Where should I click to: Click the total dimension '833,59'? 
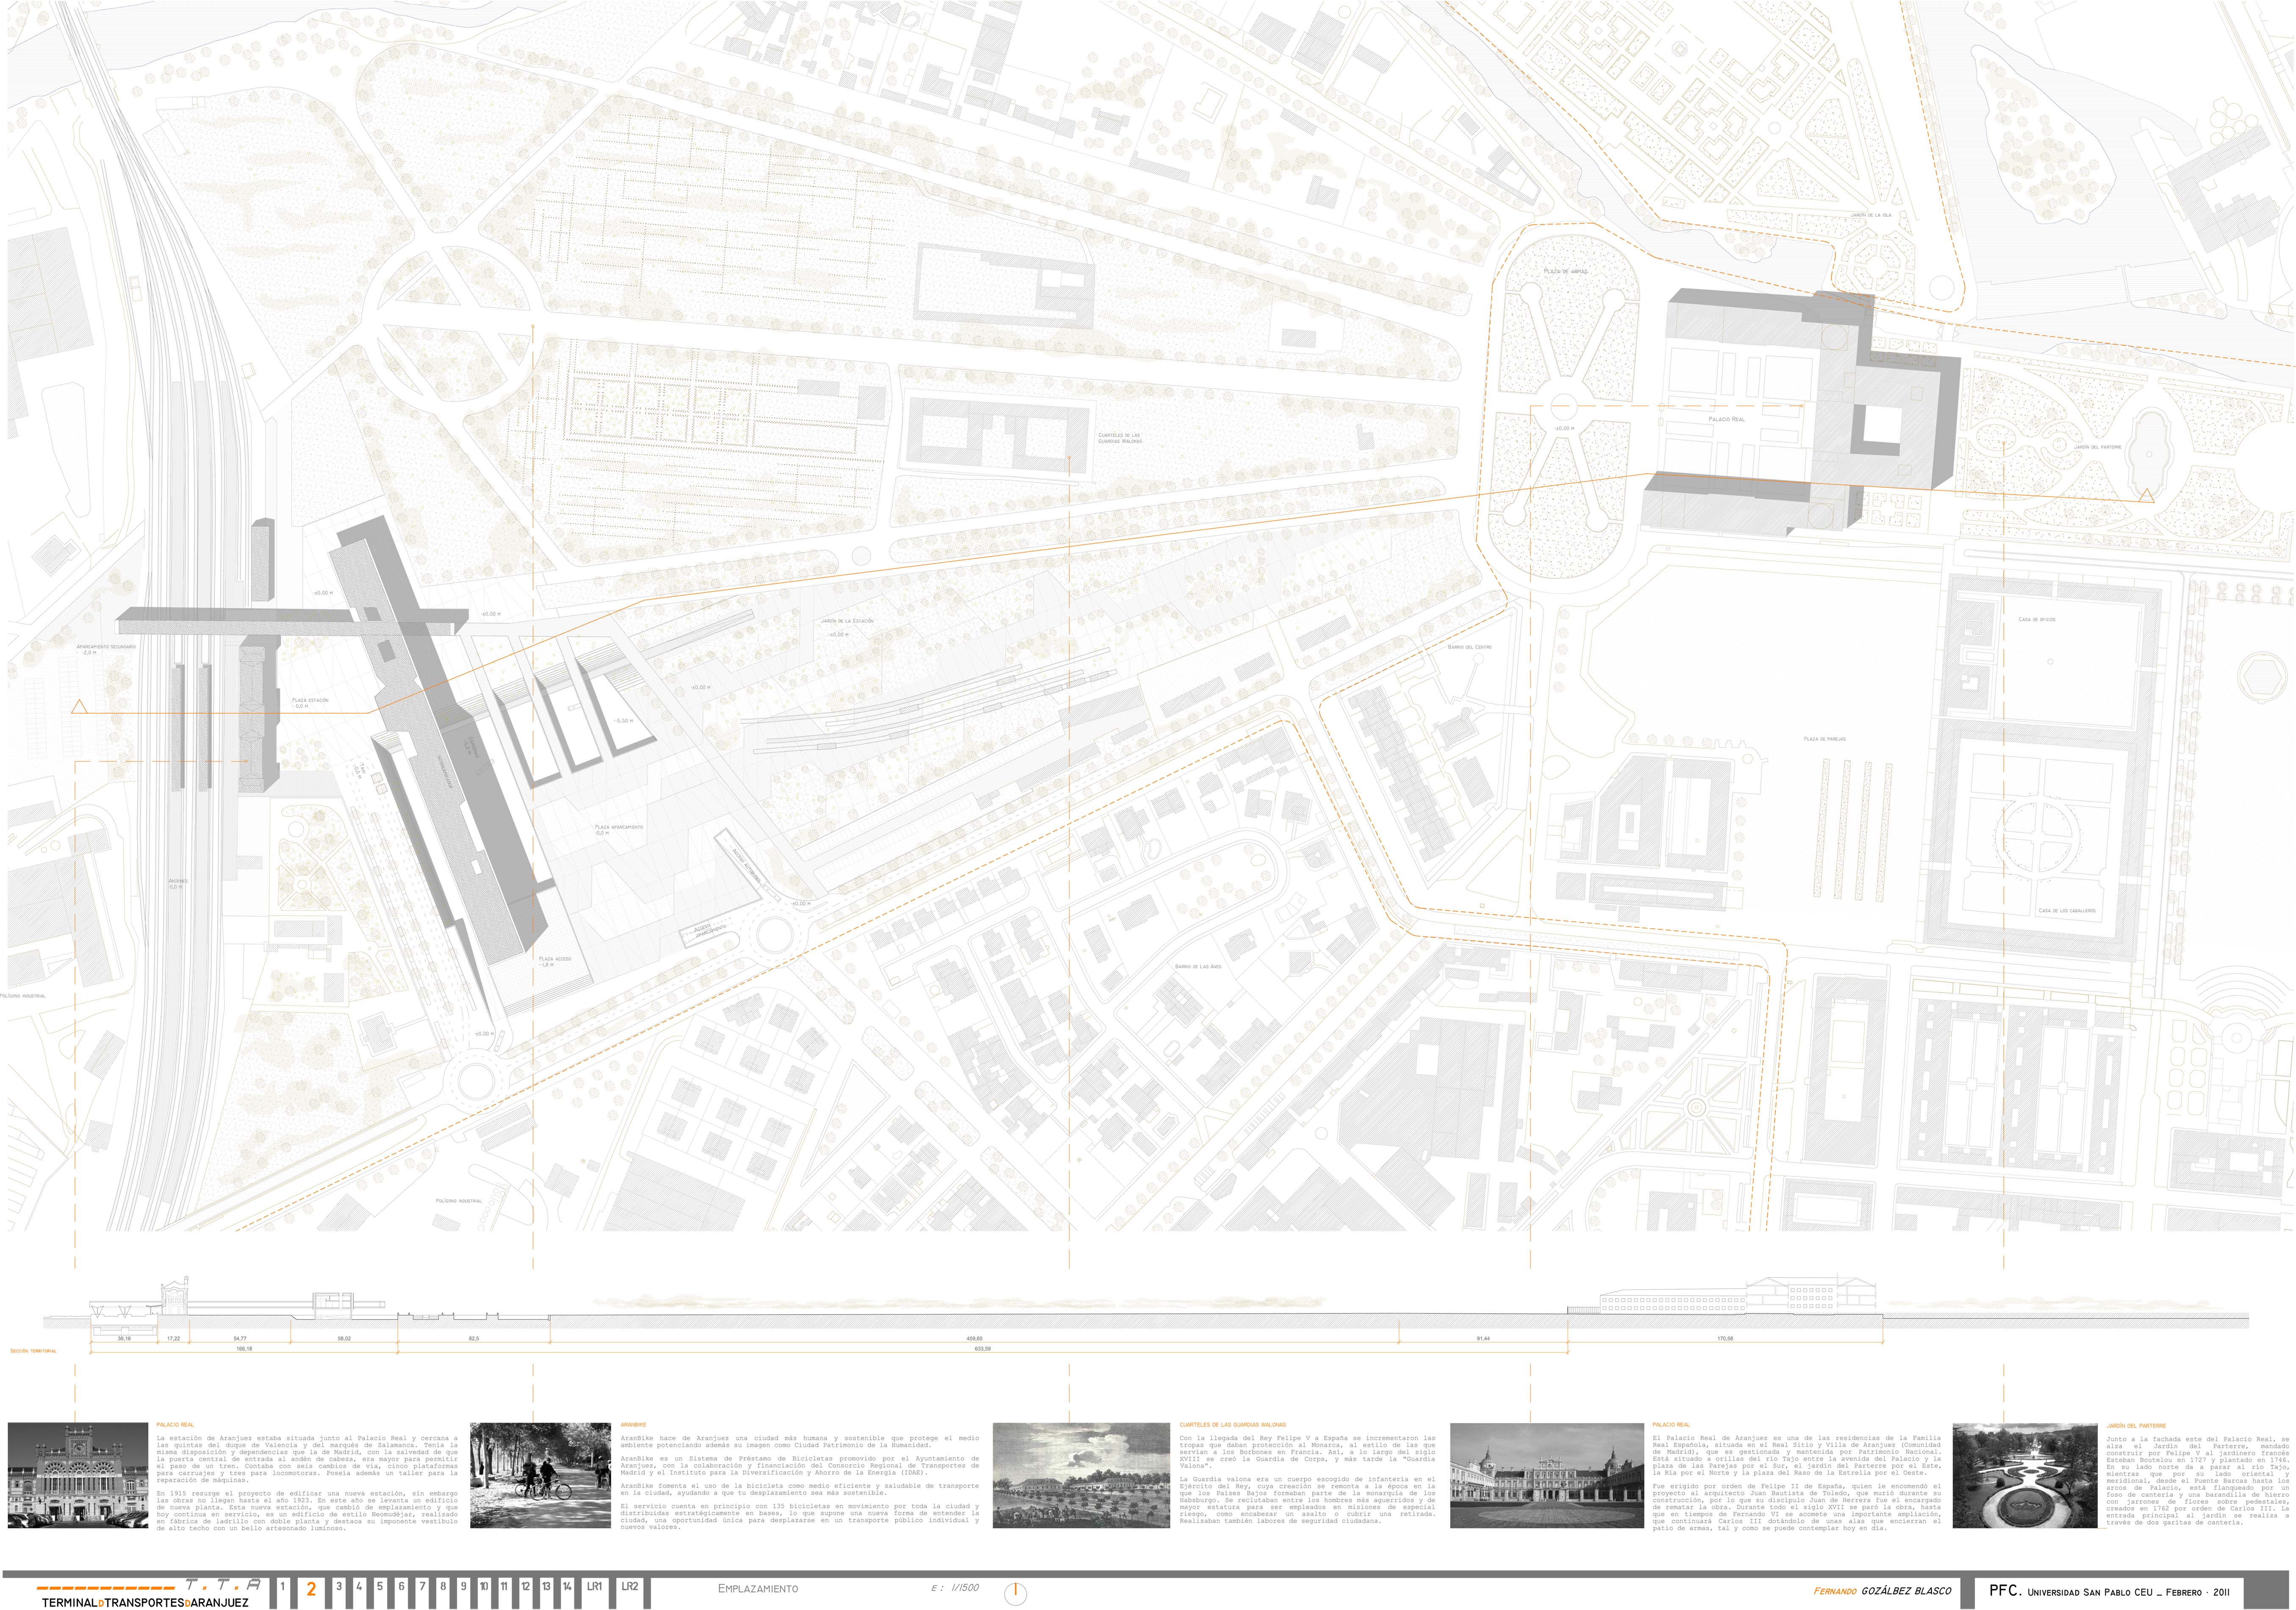tap(982, 1348)
